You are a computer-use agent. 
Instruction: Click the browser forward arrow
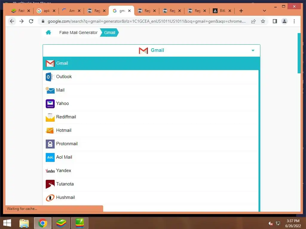coord(22,21)
